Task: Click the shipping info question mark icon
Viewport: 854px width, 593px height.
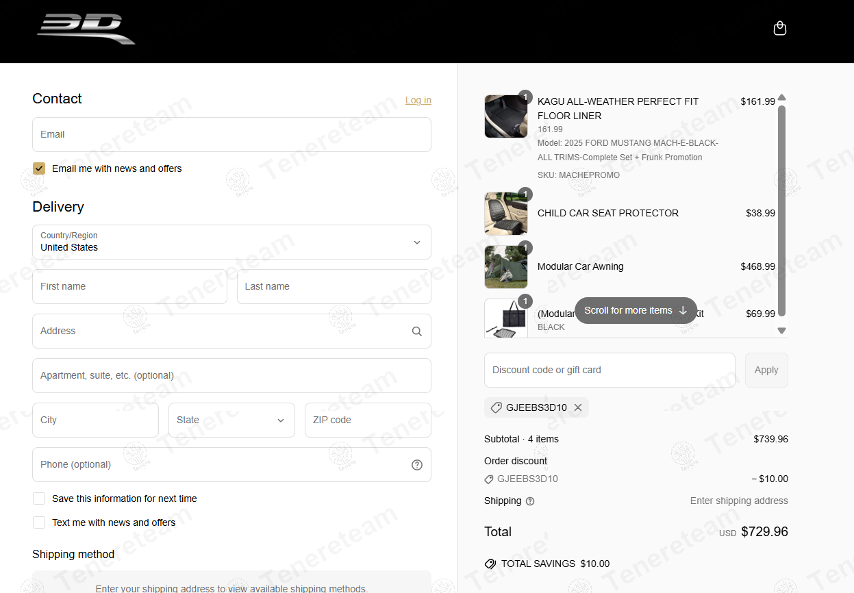Action: 530,501
